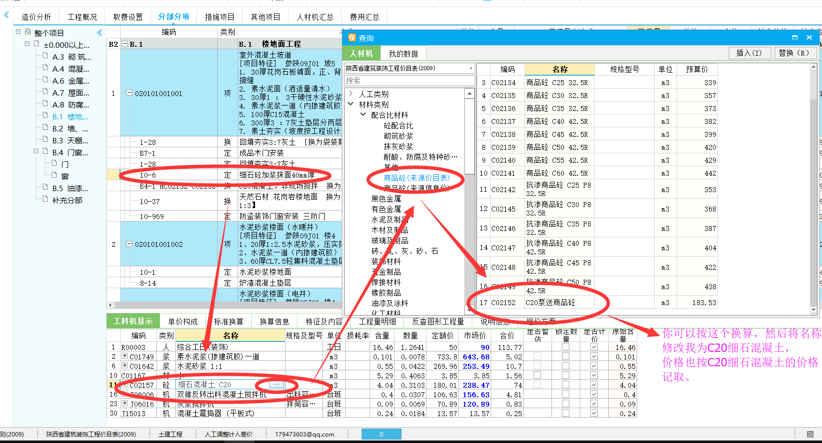Click left arrow of the grid horizontal scrollbar

110,305
